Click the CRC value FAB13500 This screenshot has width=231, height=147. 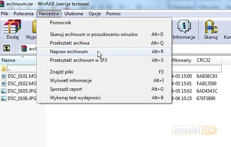[206, 84]
